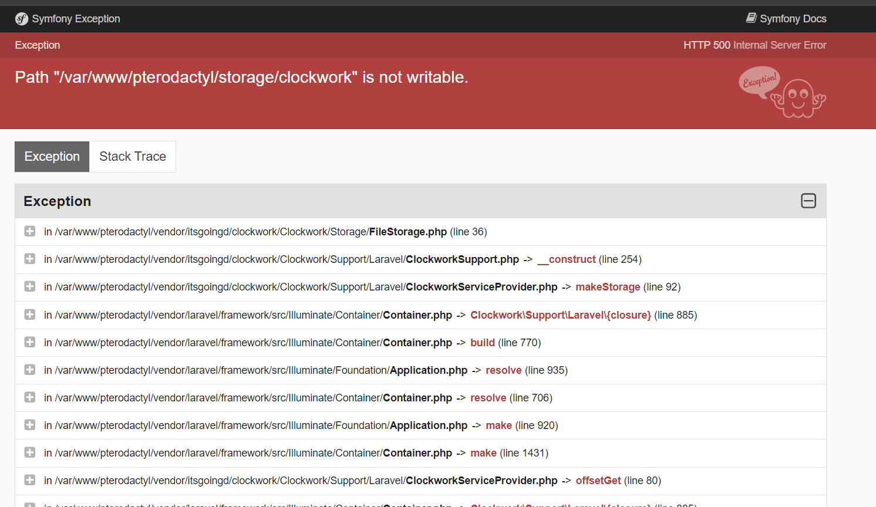The image size is (876, 507).
Task: Click the "make" method at line 920
Action: click(x=499, y=425)
